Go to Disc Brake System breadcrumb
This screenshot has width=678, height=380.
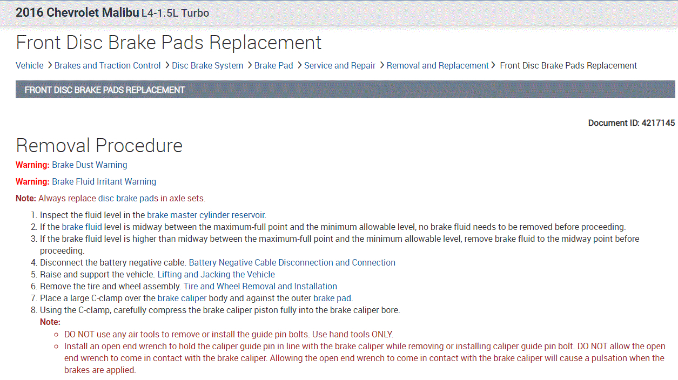207,66
